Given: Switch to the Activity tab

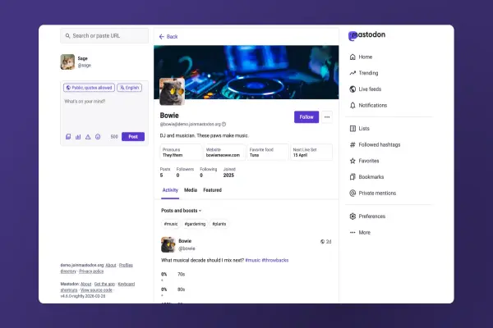Looking at the screenshot, I should pyautogui.click(x=170, y=190).
